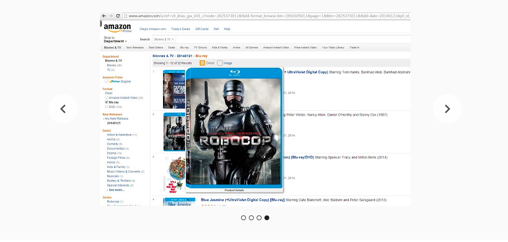This screenshot has width=508, height=242.
Task: Open the Movies & TV search dropdown
Action: pos(164,39)
